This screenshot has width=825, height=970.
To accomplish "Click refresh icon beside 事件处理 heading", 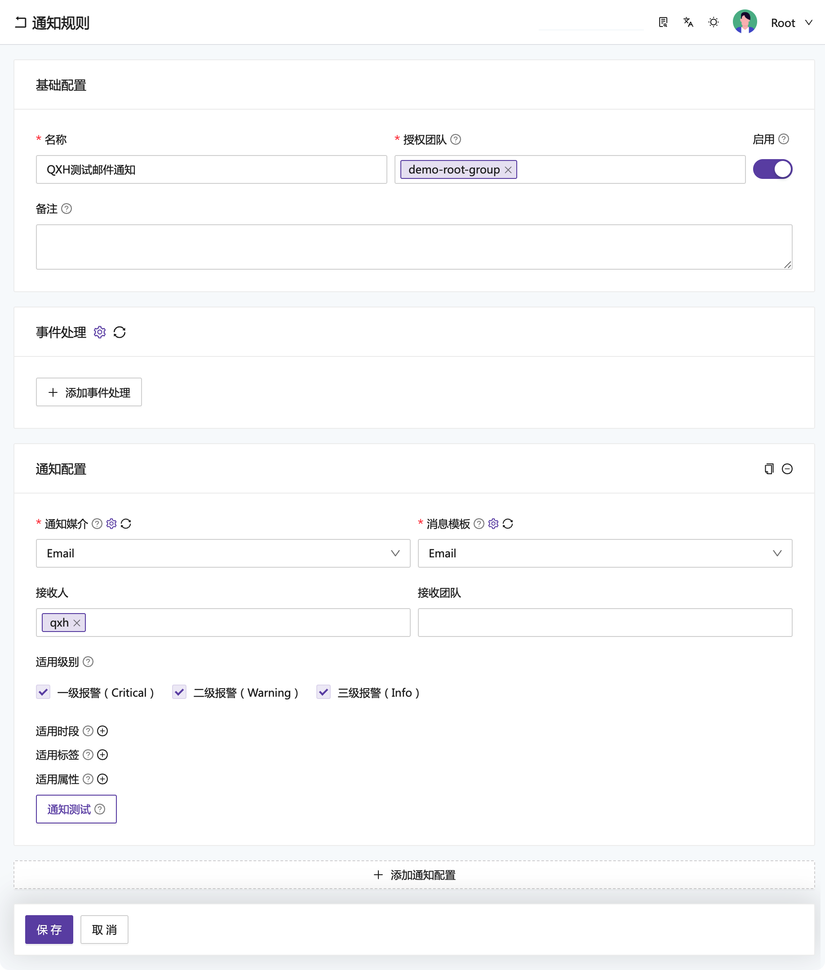I will coord(120,332).
